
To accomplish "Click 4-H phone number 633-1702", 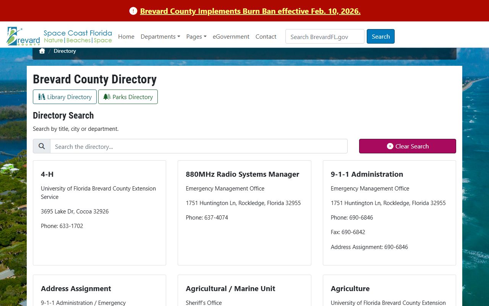I will pos(71,226).
